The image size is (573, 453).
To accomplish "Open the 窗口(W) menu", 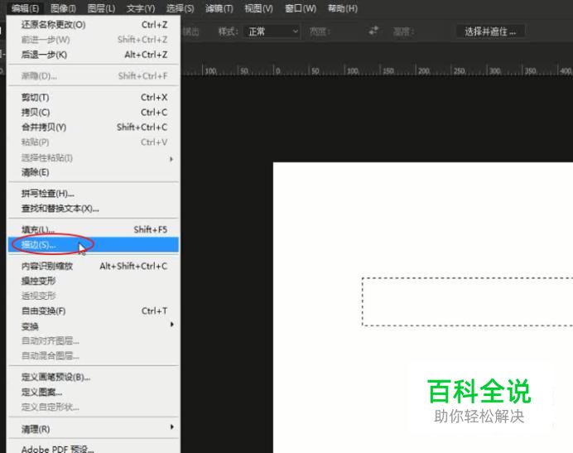I will (301, 8).
